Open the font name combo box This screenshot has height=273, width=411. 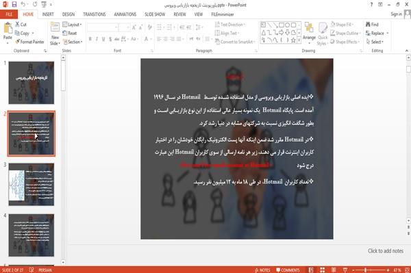(103, 27)
